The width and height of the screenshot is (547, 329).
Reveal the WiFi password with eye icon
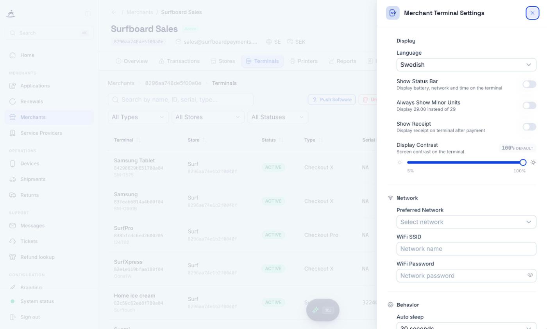(530, 275)
